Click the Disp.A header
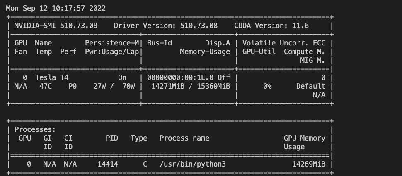This screenshot has width=402, height=176. pyautogui.click(x=218, y=43)
